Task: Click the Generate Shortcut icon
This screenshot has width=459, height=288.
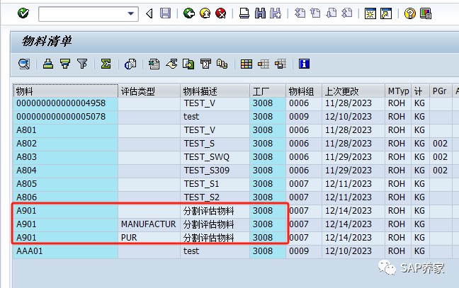Action: tap(386, 13)
